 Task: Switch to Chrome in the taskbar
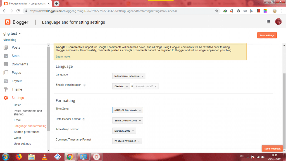70,157
